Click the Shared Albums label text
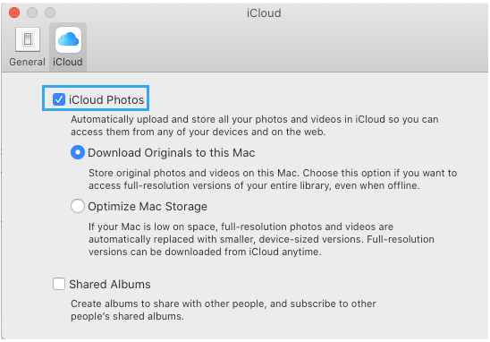This screenshot has width=490, height=342. tap(110, 284)
